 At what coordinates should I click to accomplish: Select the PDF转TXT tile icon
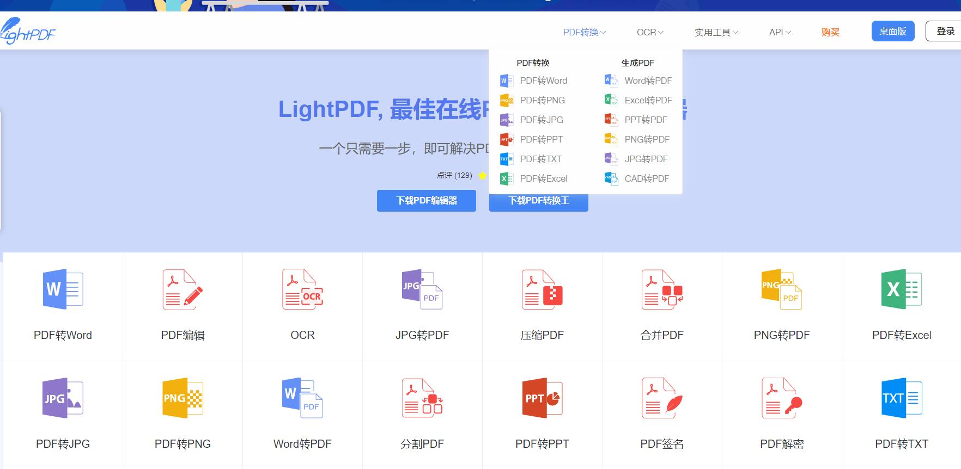click(x=902, y=398)
